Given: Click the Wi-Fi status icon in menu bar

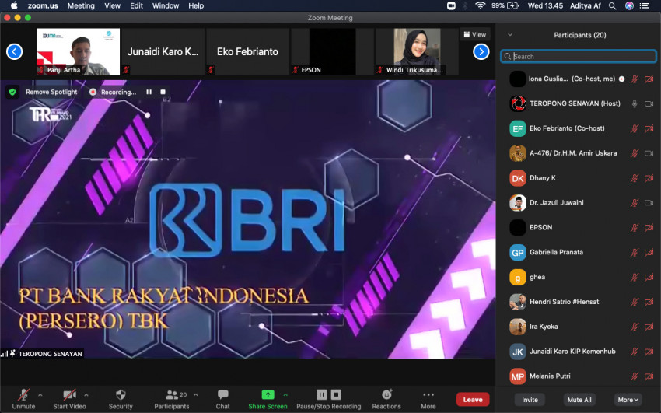Looking at the screenshot, I should (x=480, y=5).
